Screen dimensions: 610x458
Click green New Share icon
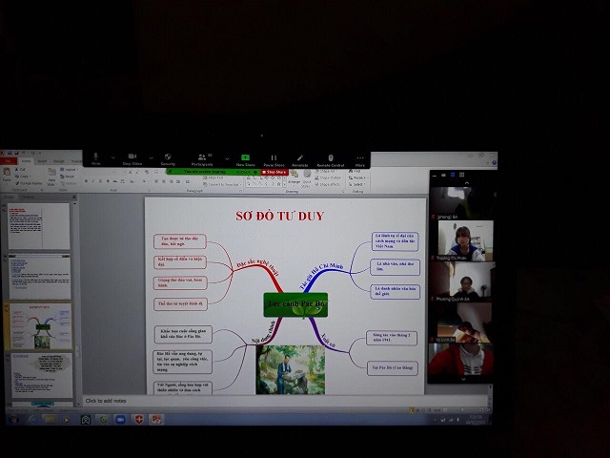246,157
